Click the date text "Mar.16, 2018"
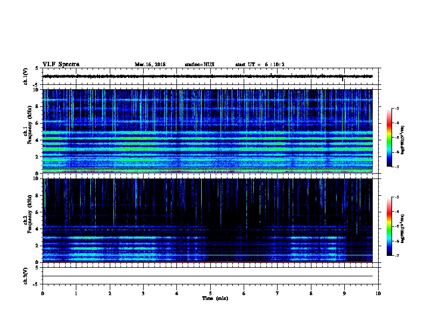The height and width of the screenshot is (329, 426). click(150, 65)
